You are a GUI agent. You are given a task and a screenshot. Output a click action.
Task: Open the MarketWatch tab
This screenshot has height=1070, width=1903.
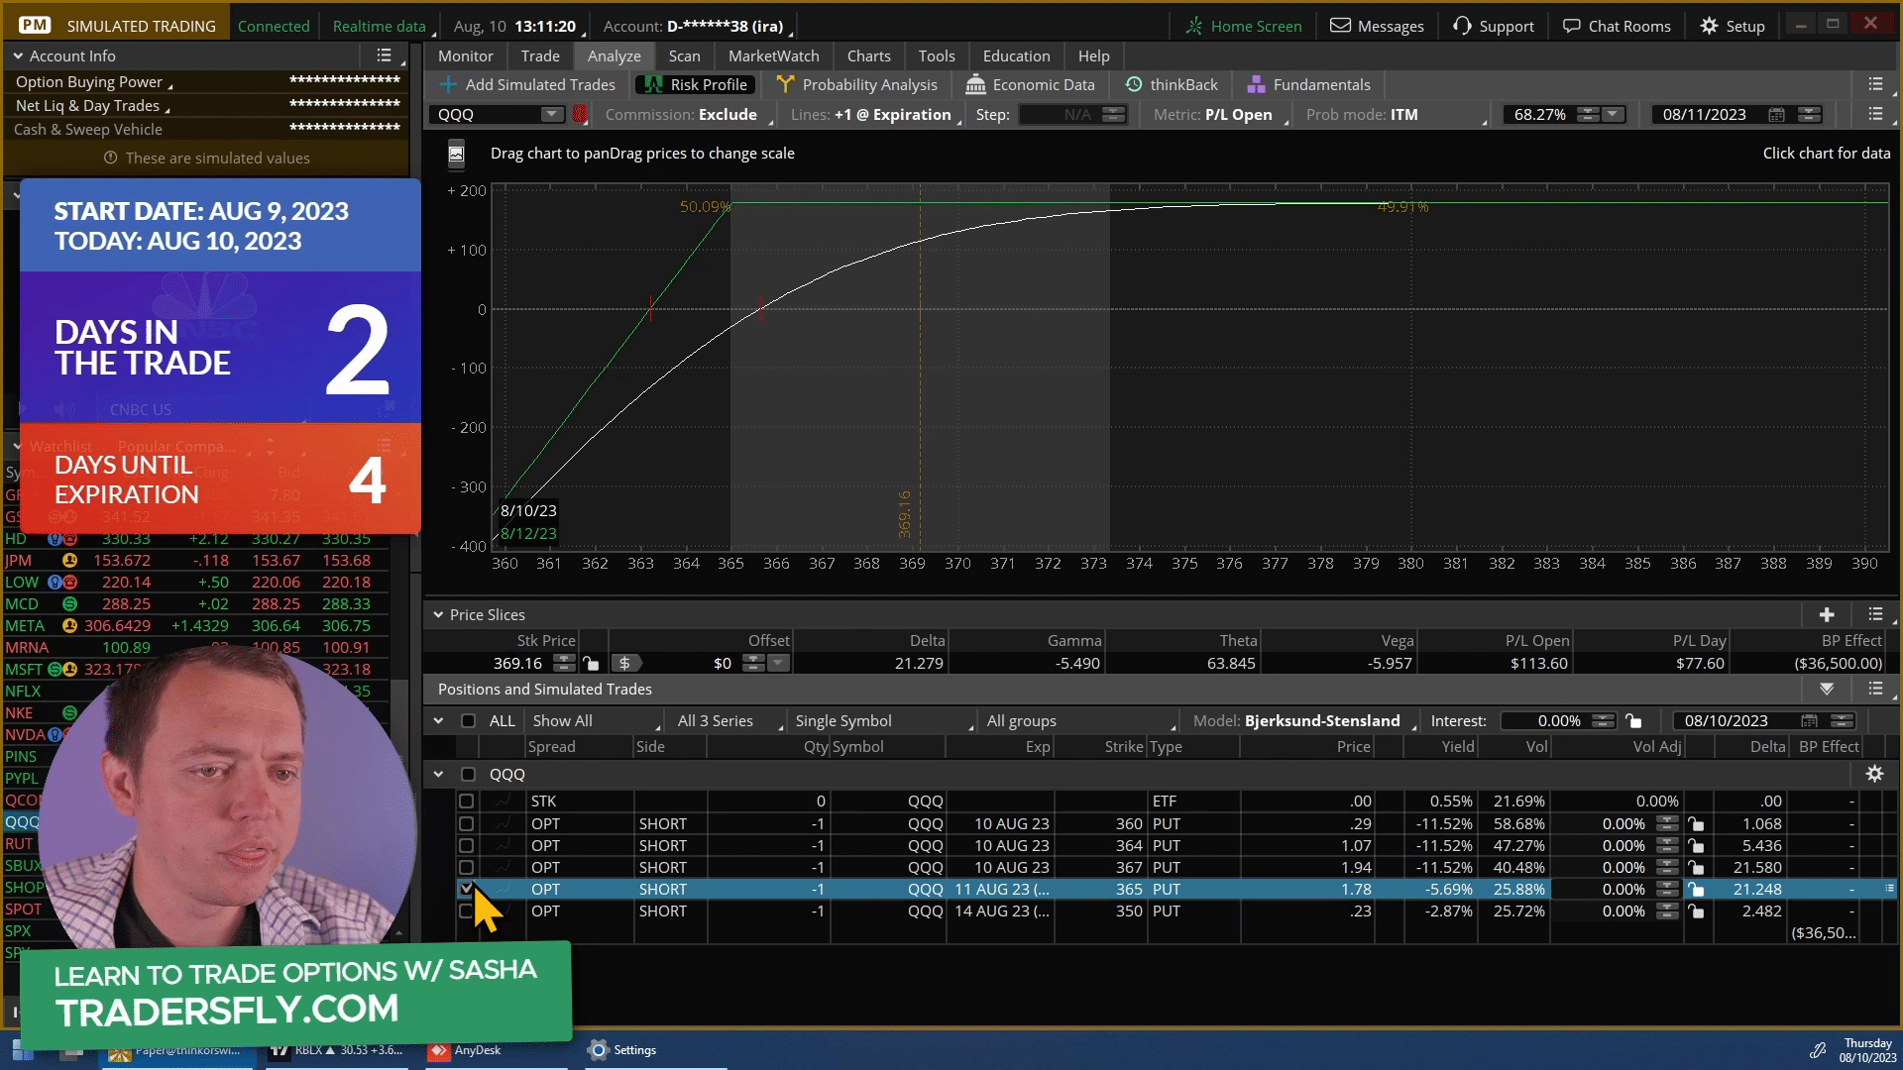tap(774, 56)
